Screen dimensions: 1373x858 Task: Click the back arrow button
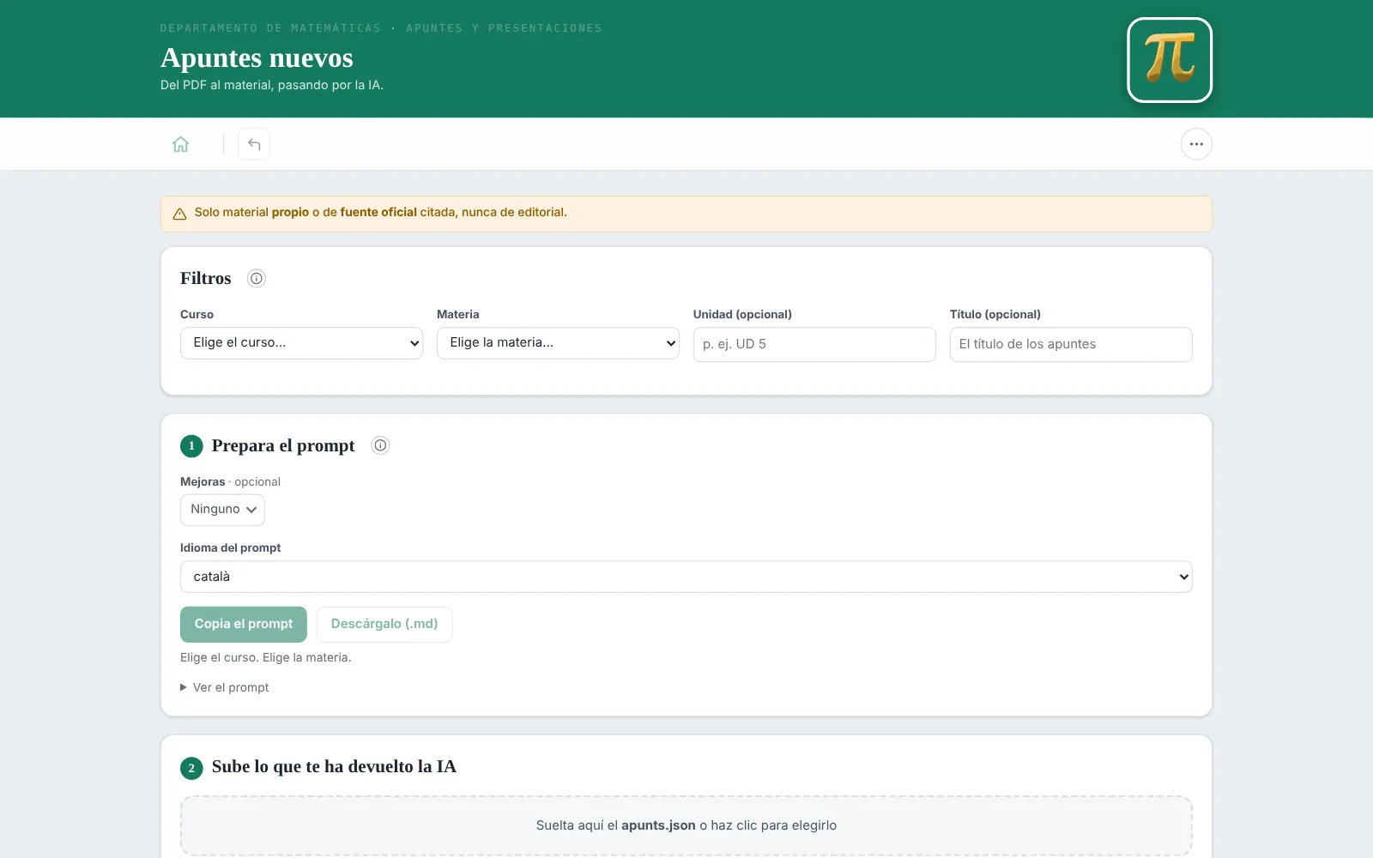[254, 144]
